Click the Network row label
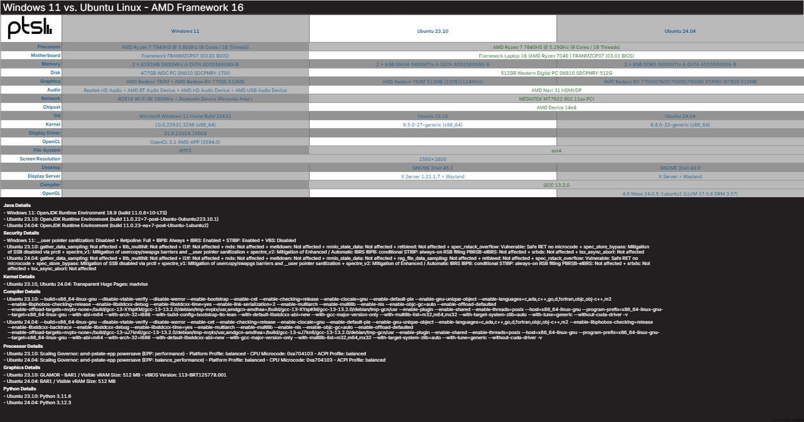This screenshot has height=422, width=804. coord(51,99)
